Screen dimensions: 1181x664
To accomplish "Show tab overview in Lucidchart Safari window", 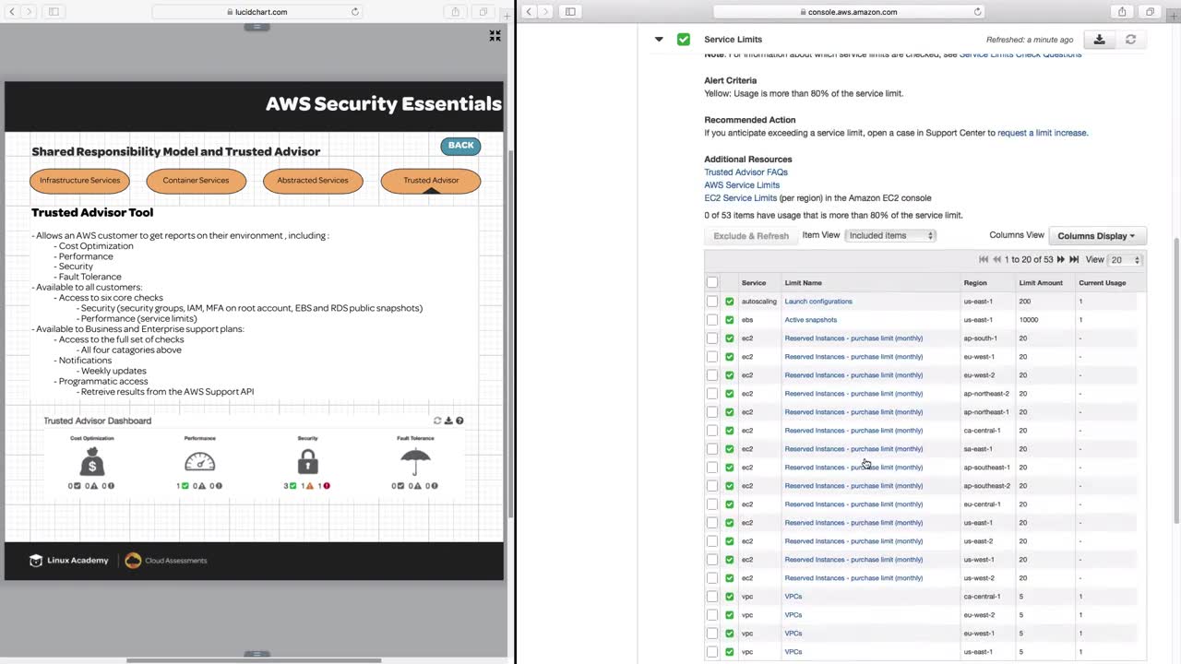I will [483, 12].
